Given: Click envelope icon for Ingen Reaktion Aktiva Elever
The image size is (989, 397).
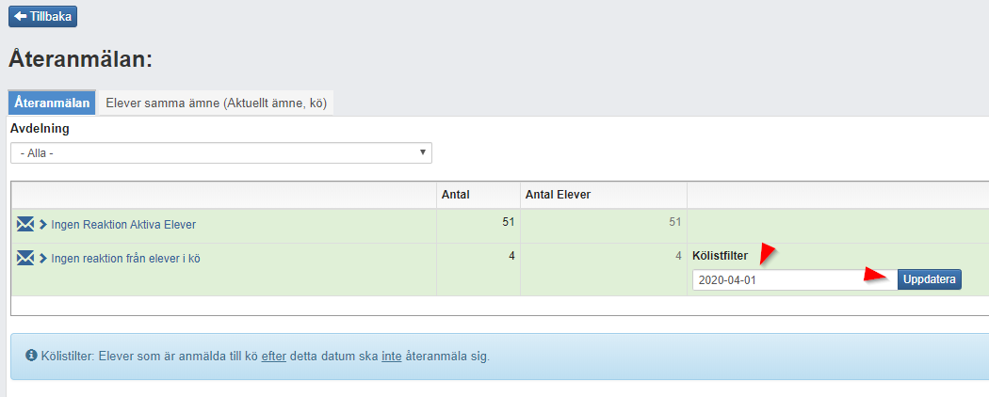Looking at the screenshot, I should pyautogui.click(x=25, y=224).
